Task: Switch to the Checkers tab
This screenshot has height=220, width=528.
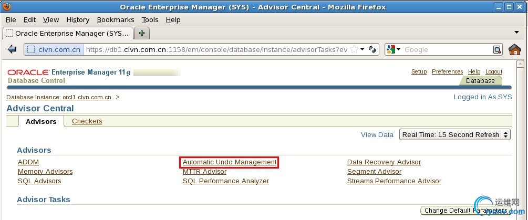Action: (x=87, y=121)
